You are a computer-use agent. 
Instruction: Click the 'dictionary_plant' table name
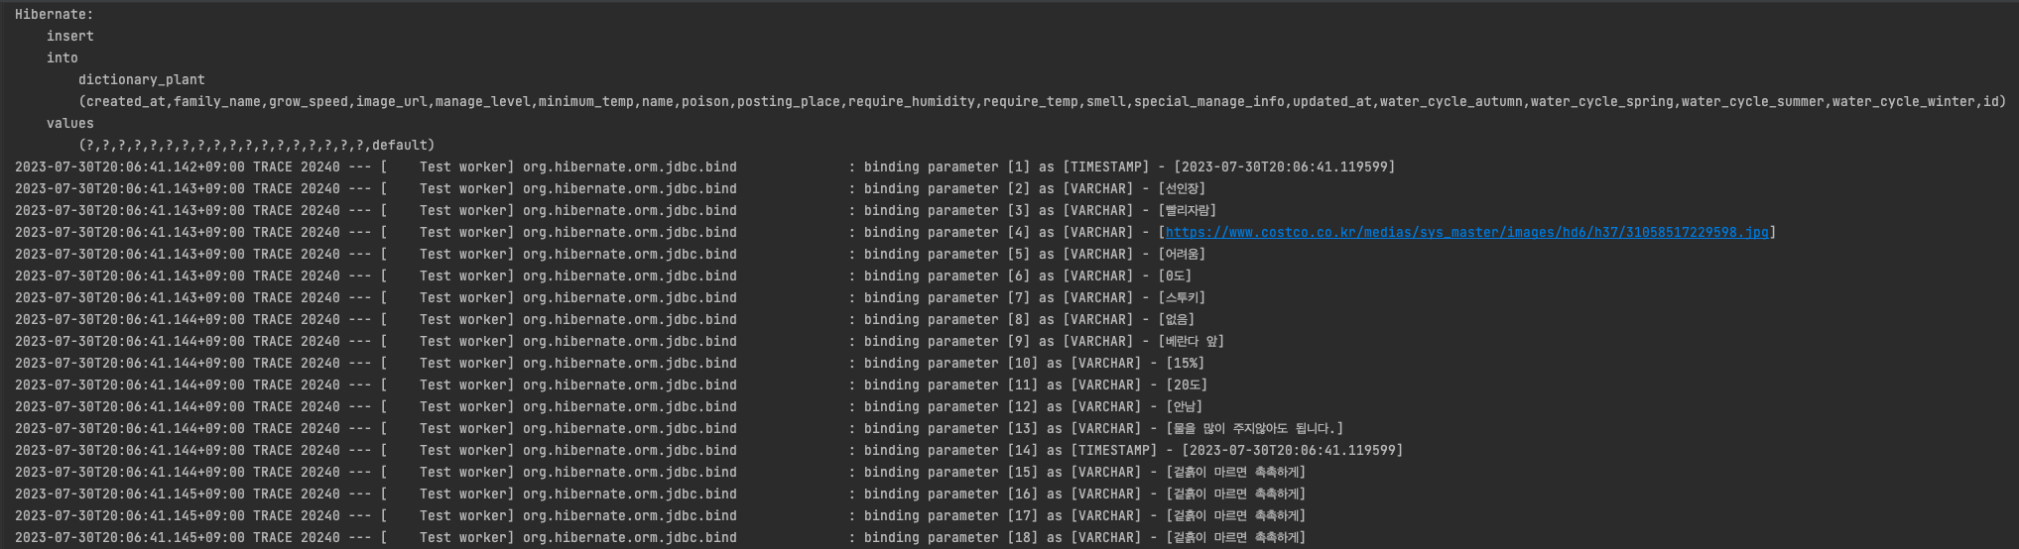pyautogui.click(x=142, y=80)
